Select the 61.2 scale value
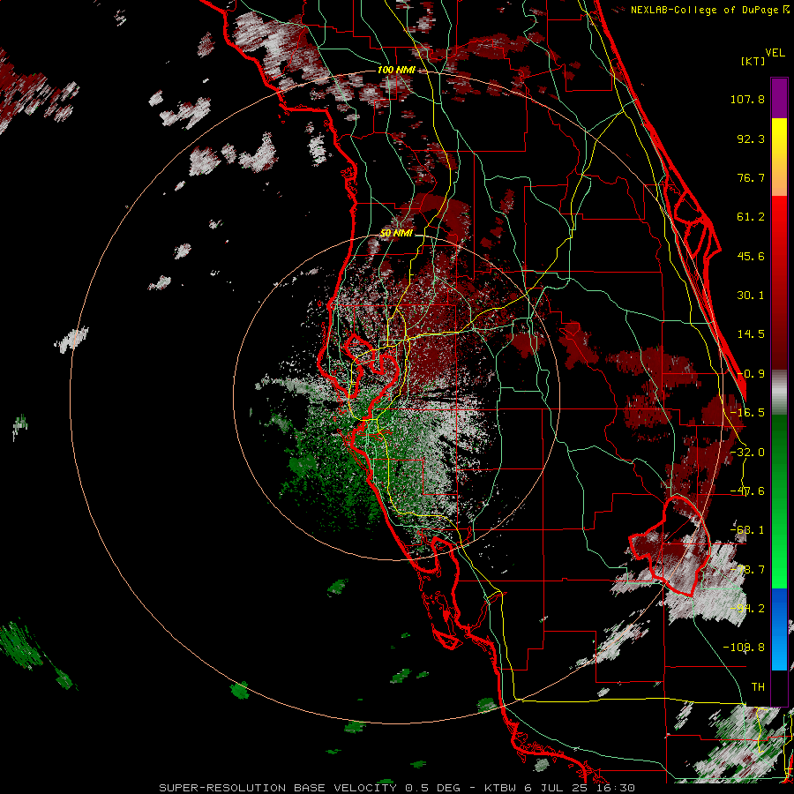This screenshot has height=794, width=794. pyautogui.click(x=751, y=217)
